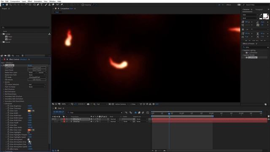
Task: Select the Roto Brush tool
Action: 58,5
